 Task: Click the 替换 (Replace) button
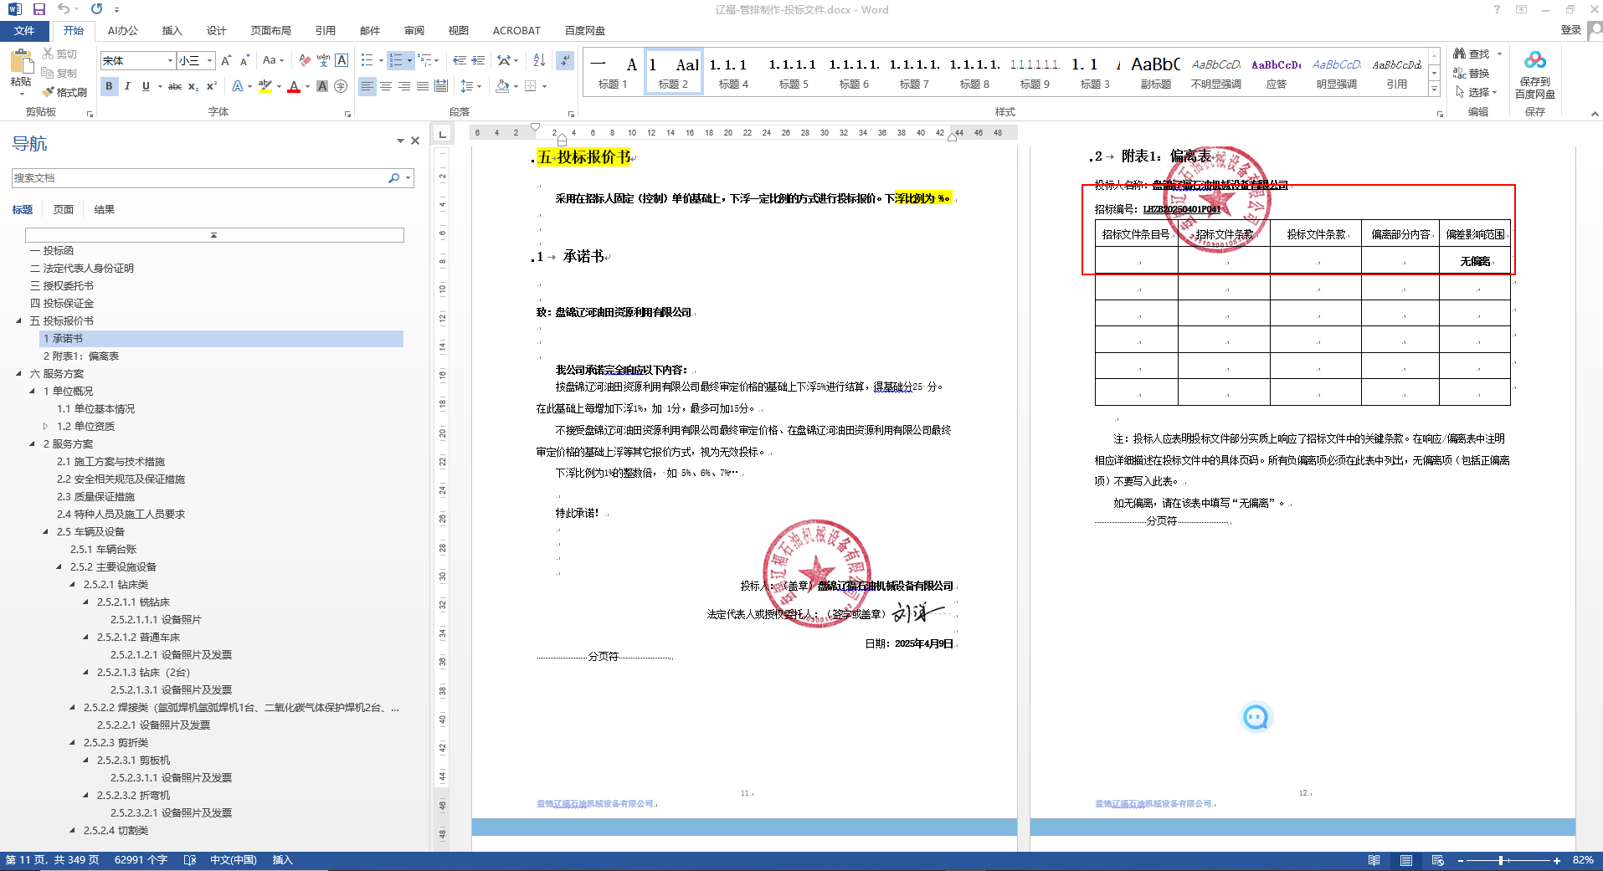click(1472, 74)
